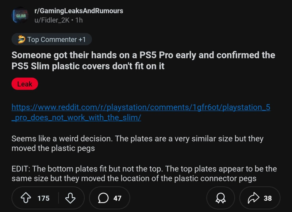The width and height of the screenshot is (292, 212).
Task: Open the 47 comments count
Action: 117,198
